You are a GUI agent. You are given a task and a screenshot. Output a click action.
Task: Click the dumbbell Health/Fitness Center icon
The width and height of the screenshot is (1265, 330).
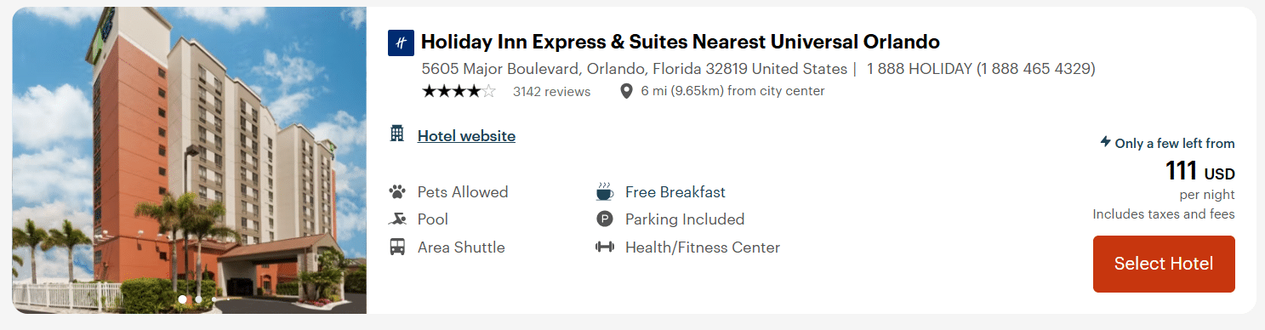click(x=605, y=247)
